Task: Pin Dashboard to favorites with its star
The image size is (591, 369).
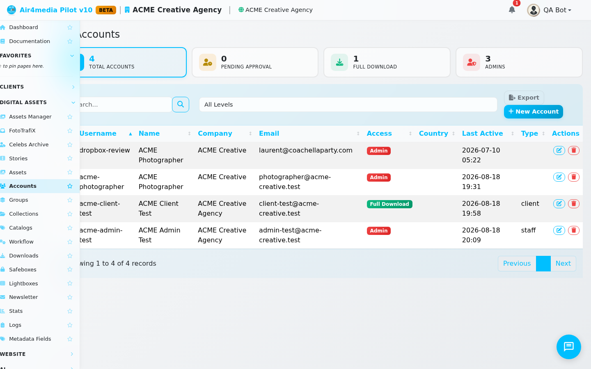Action: click(70, 27)
